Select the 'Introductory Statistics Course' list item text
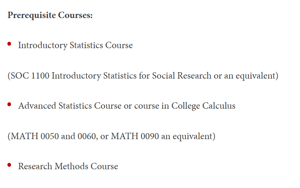 click(75, 46)
